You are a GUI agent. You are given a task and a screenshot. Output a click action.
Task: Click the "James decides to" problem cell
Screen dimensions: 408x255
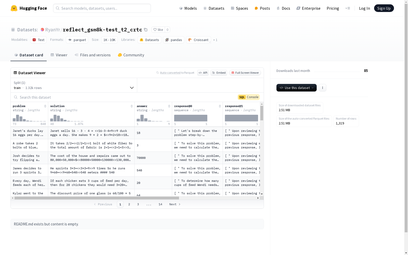pyautogui.click(x=29, y=170)
